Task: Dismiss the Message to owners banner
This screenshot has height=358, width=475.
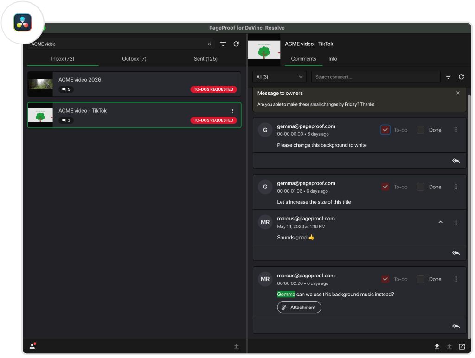Action: tap(458, 93)
